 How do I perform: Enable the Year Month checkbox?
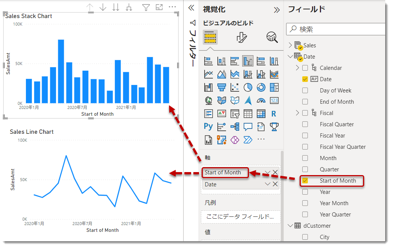305,203
